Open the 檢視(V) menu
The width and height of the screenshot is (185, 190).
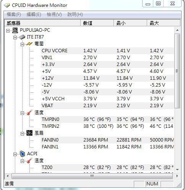[54, 14]
